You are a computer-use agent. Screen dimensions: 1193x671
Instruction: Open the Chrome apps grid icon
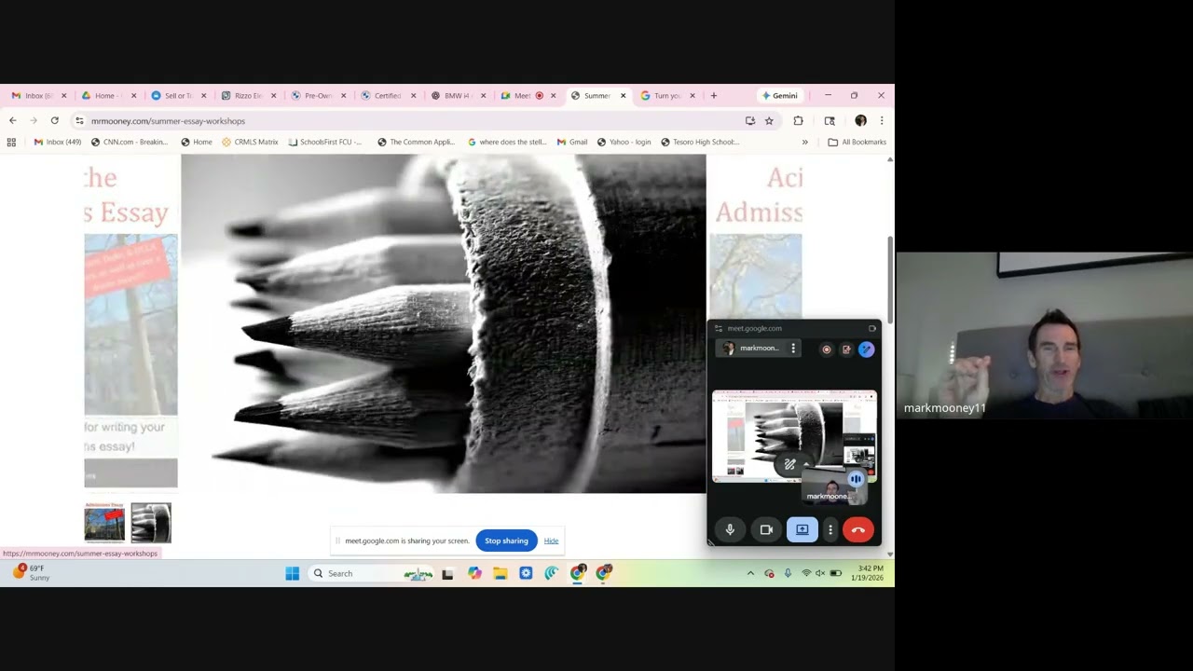[x=11, y=142]
